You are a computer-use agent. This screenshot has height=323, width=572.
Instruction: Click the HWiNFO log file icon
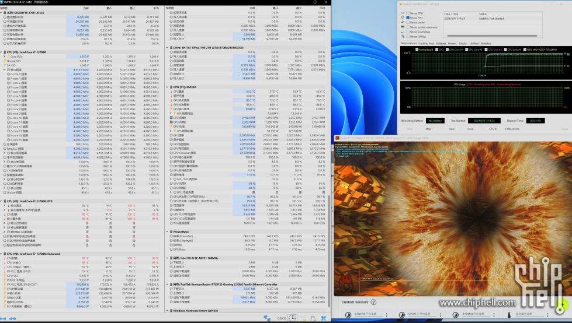pyautogui.click(x=303, y=318)
